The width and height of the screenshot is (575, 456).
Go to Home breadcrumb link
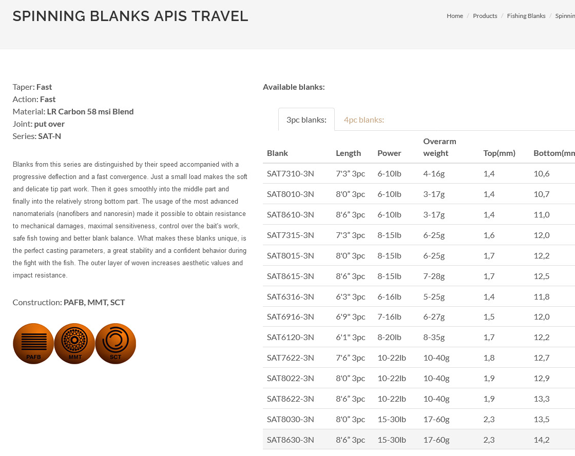point(454,16)
